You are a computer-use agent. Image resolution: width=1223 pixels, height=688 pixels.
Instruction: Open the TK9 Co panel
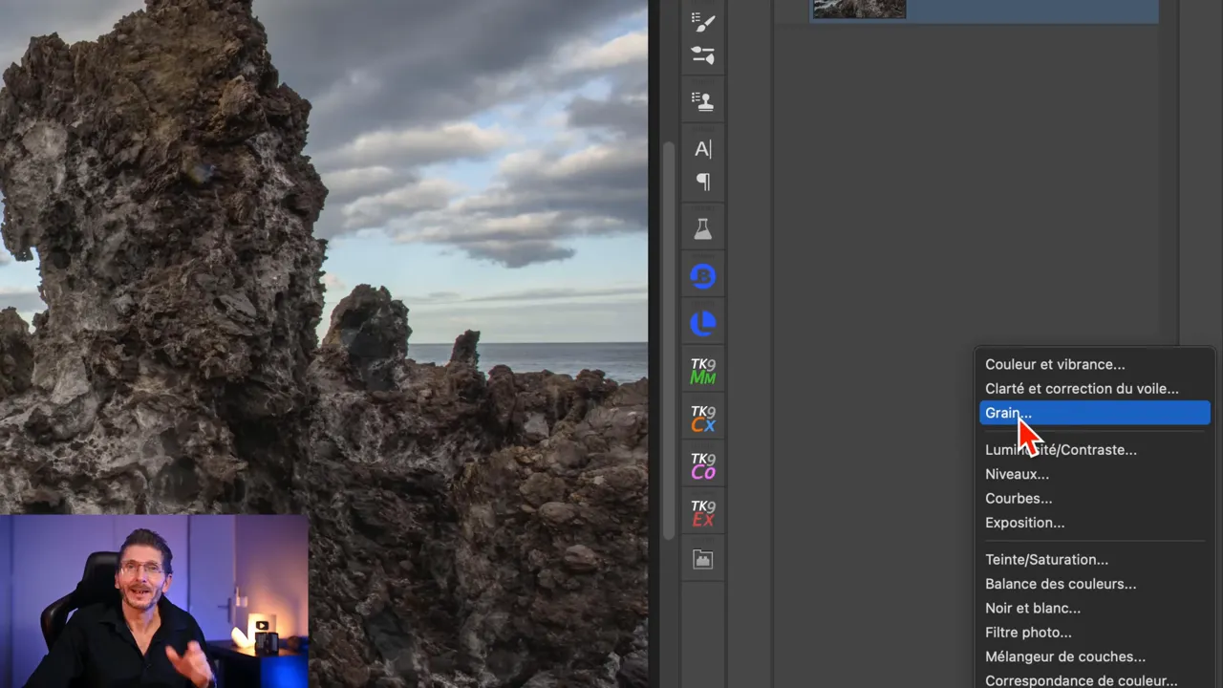[702, 464]
